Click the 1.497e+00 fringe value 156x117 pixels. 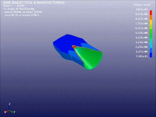pos(142,52)
